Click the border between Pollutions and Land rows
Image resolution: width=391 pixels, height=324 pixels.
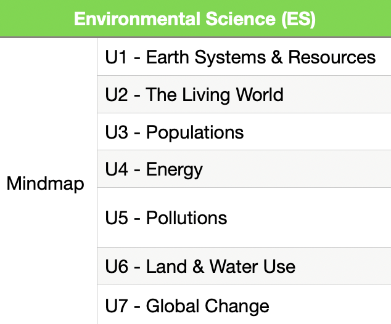pos(244,247)
